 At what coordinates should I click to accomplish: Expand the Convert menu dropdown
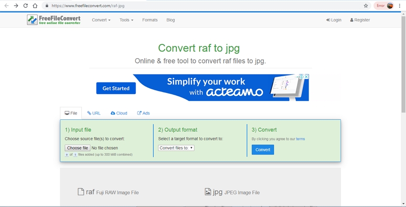click(101, 20)
